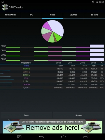Switch to the INFORMATION tab

10,15
